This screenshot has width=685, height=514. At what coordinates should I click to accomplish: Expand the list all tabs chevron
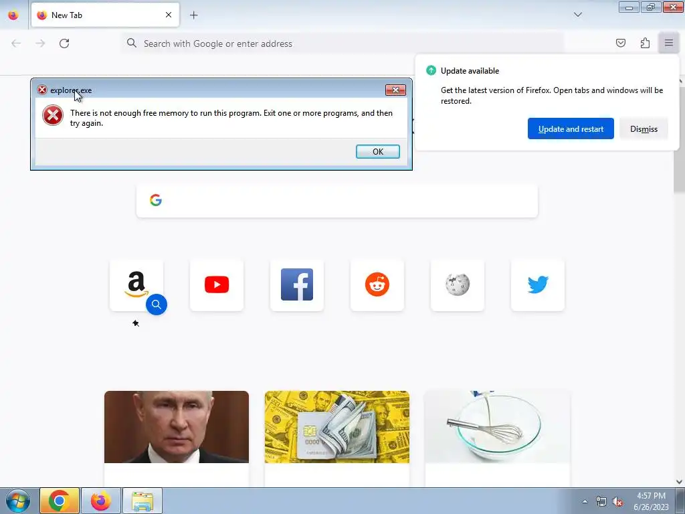(577, 15)
